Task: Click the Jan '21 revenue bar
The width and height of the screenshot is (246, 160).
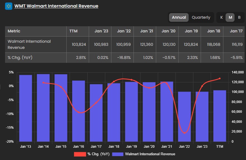Action: [167, 112]
